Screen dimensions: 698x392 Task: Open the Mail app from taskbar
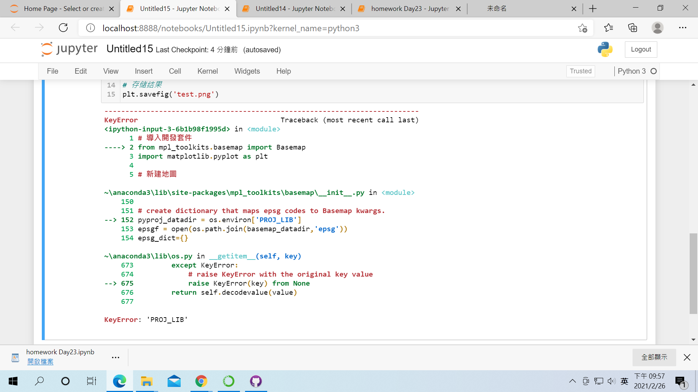(174, 381)
